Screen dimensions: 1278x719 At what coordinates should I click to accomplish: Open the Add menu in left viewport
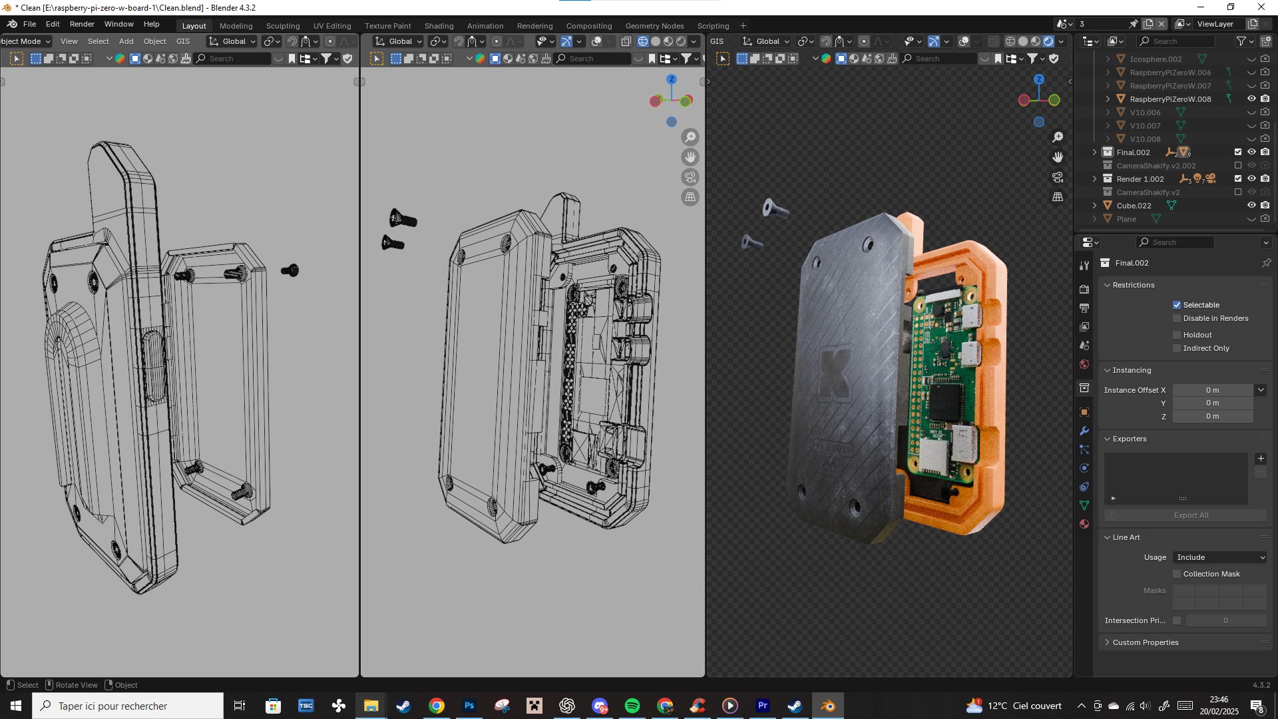tap(126, 41)
